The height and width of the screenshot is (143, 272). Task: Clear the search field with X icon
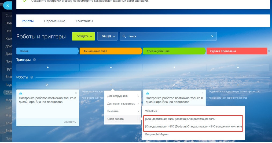click(212, 36)
